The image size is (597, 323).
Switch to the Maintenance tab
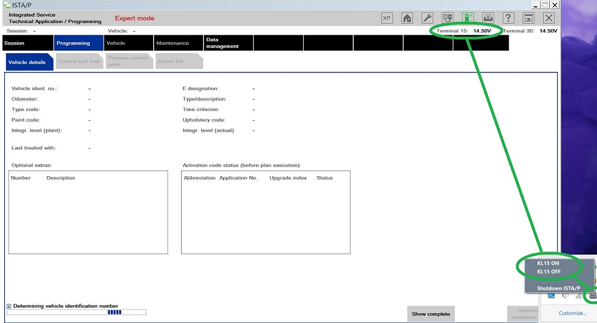pyautogui.click(x=178, y=43)
